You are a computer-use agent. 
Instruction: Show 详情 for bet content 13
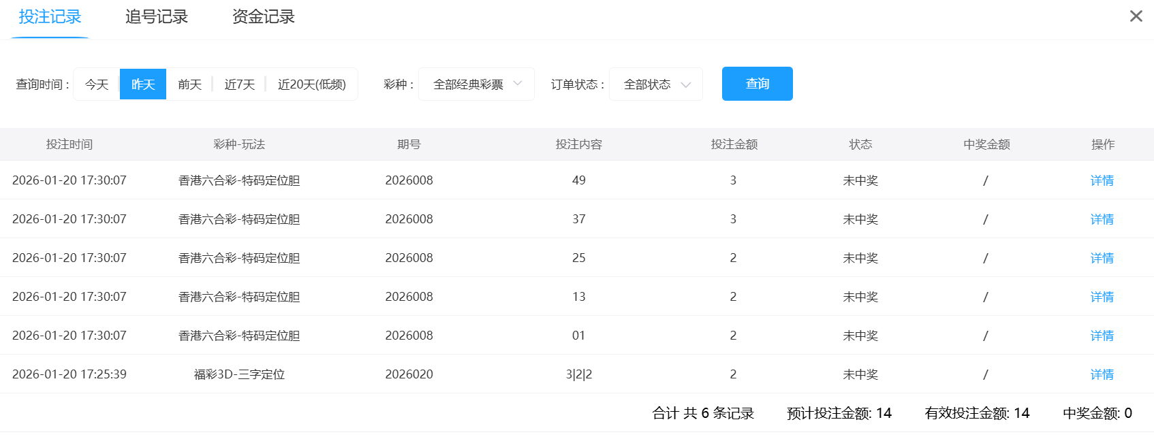coord(1102,297)
